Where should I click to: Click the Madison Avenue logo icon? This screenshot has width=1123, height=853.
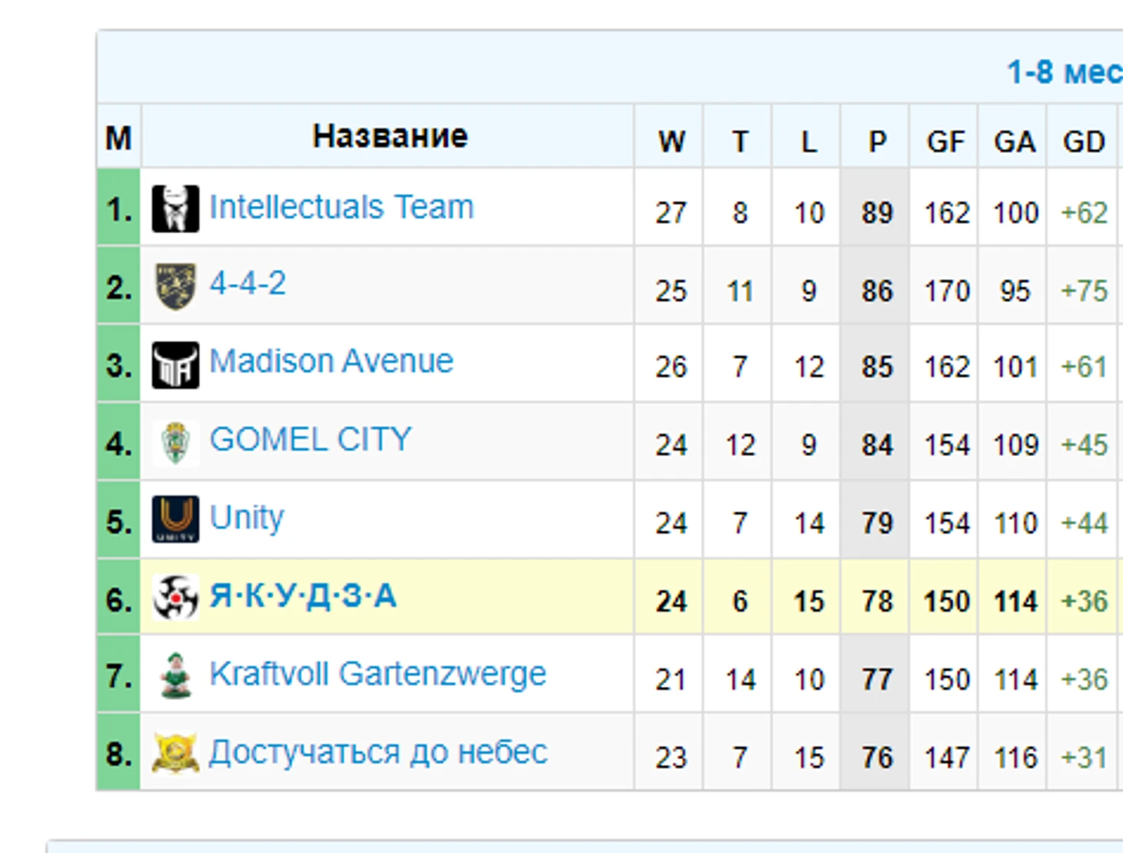(x=175, y=365)
